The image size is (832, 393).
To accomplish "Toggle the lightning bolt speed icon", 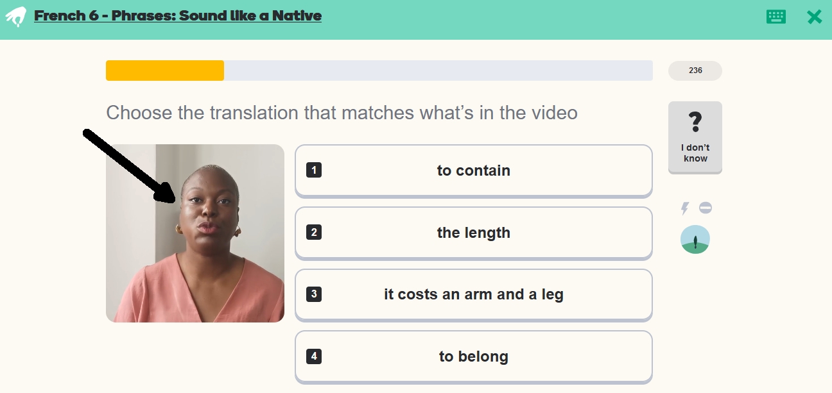I will [x=685, y=208].
